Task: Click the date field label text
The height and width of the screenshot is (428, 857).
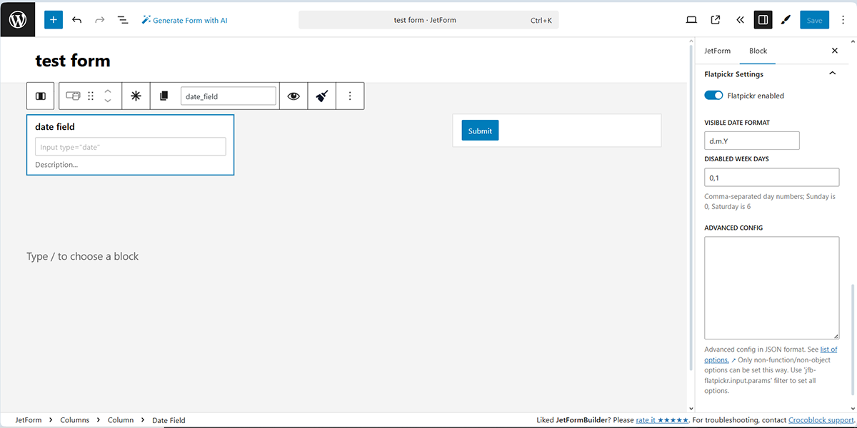Action: [x=55, y=127]
